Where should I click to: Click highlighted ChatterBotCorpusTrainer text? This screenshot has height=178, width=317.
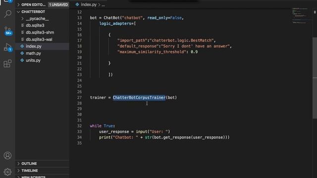(139, 97)
